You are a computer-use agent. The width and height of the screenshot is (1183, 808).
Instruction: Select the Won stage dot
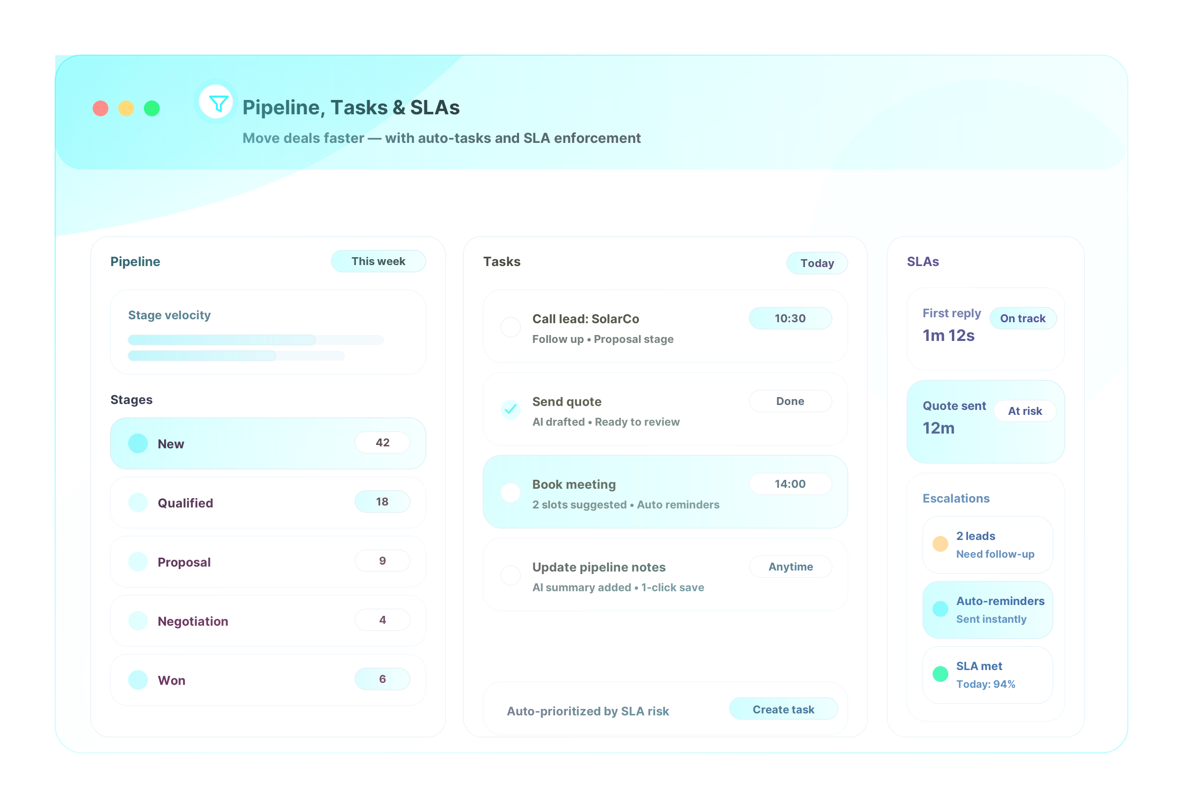click(138, 679)
